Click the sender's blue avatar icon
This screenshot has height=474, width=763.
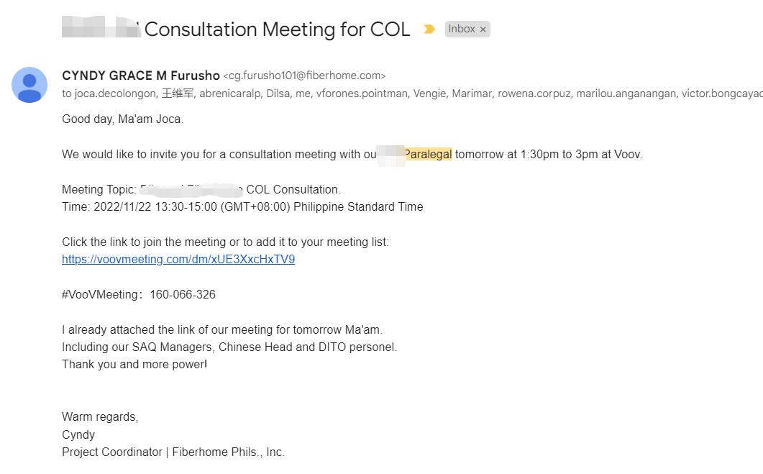[x=29, y=85]
